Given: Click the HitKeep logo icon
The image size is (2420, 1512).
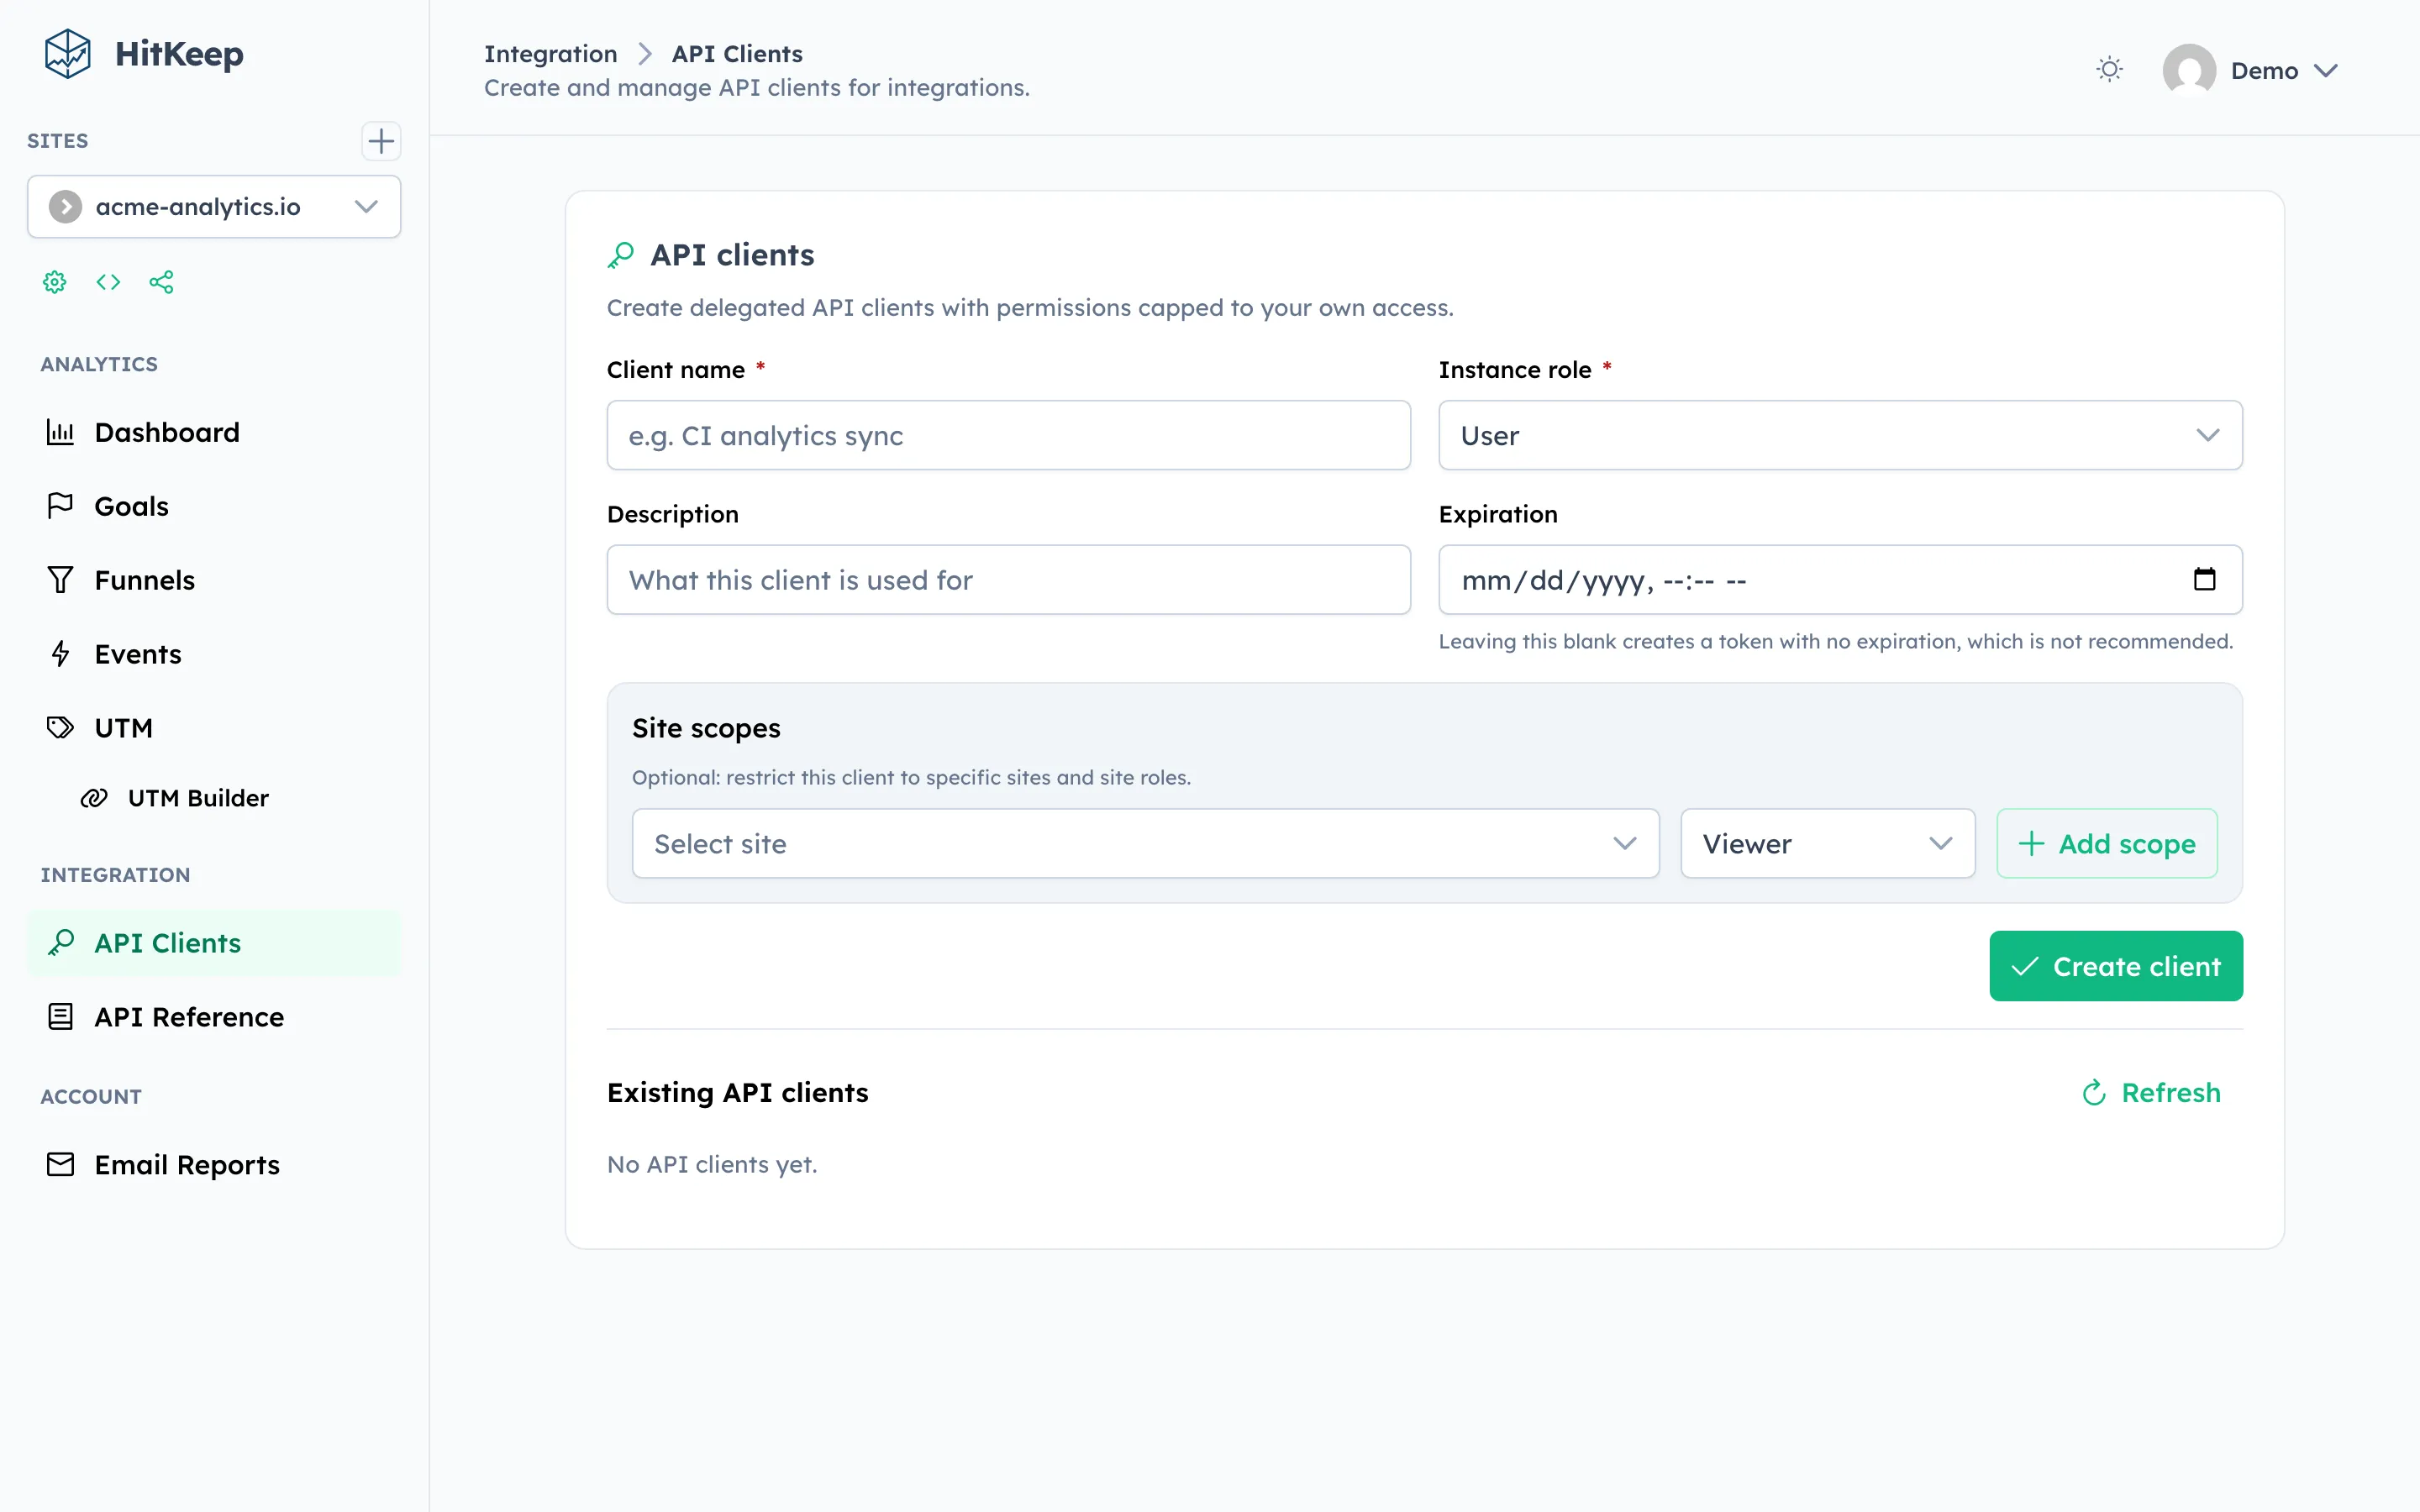Looking at the screenshot, I should pos(66,53).
